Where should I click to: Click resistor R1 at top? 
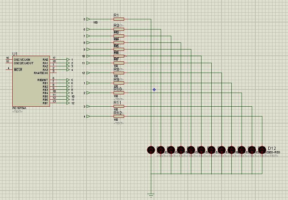point(119,19)
